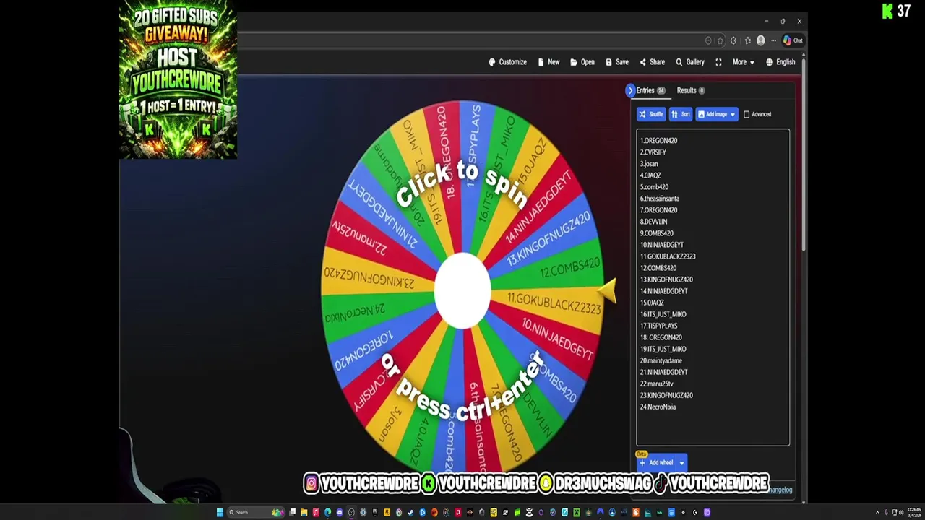The image size is (925, 520).
Task: Open the wheel Gallery
Action: coord(689,62)
